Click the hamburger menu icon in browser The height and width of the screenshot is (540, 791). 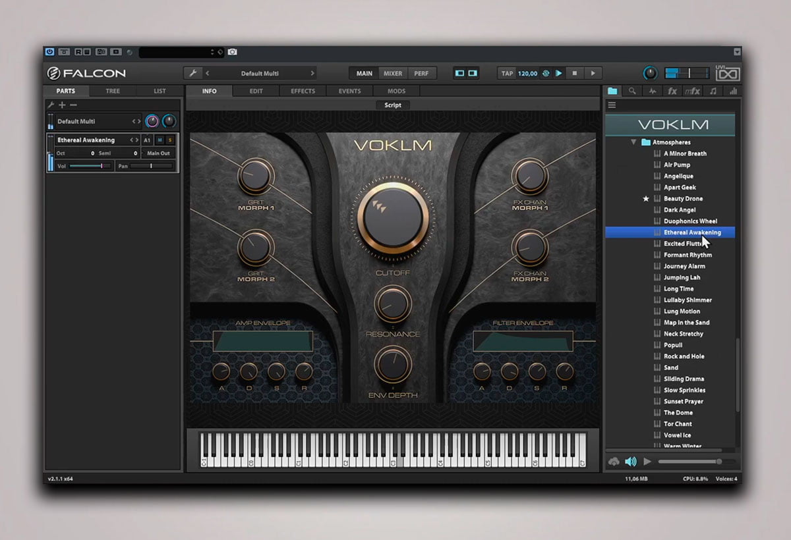click(612, 105)
